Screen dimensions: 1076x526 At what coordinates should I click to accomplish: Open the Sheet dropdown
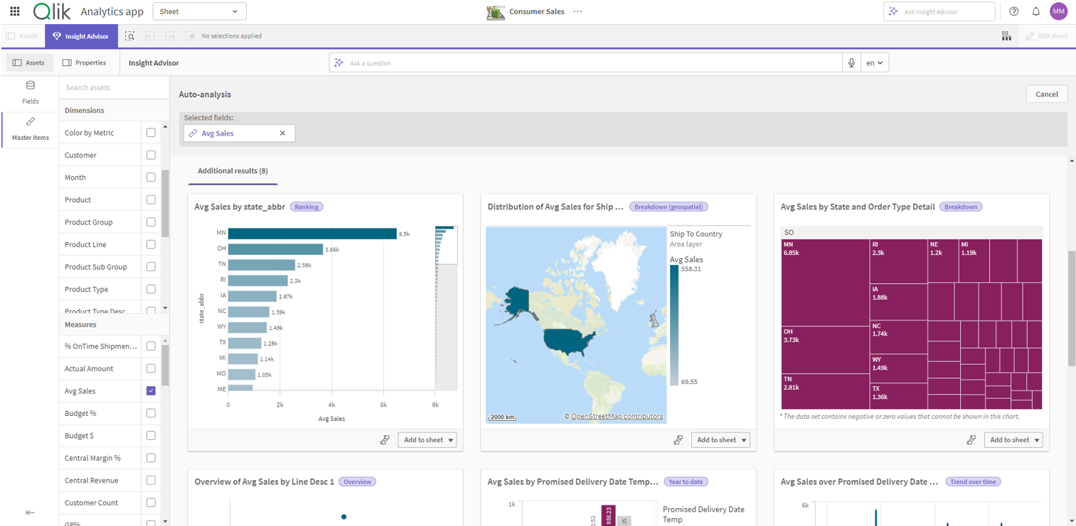coord(199,11)
